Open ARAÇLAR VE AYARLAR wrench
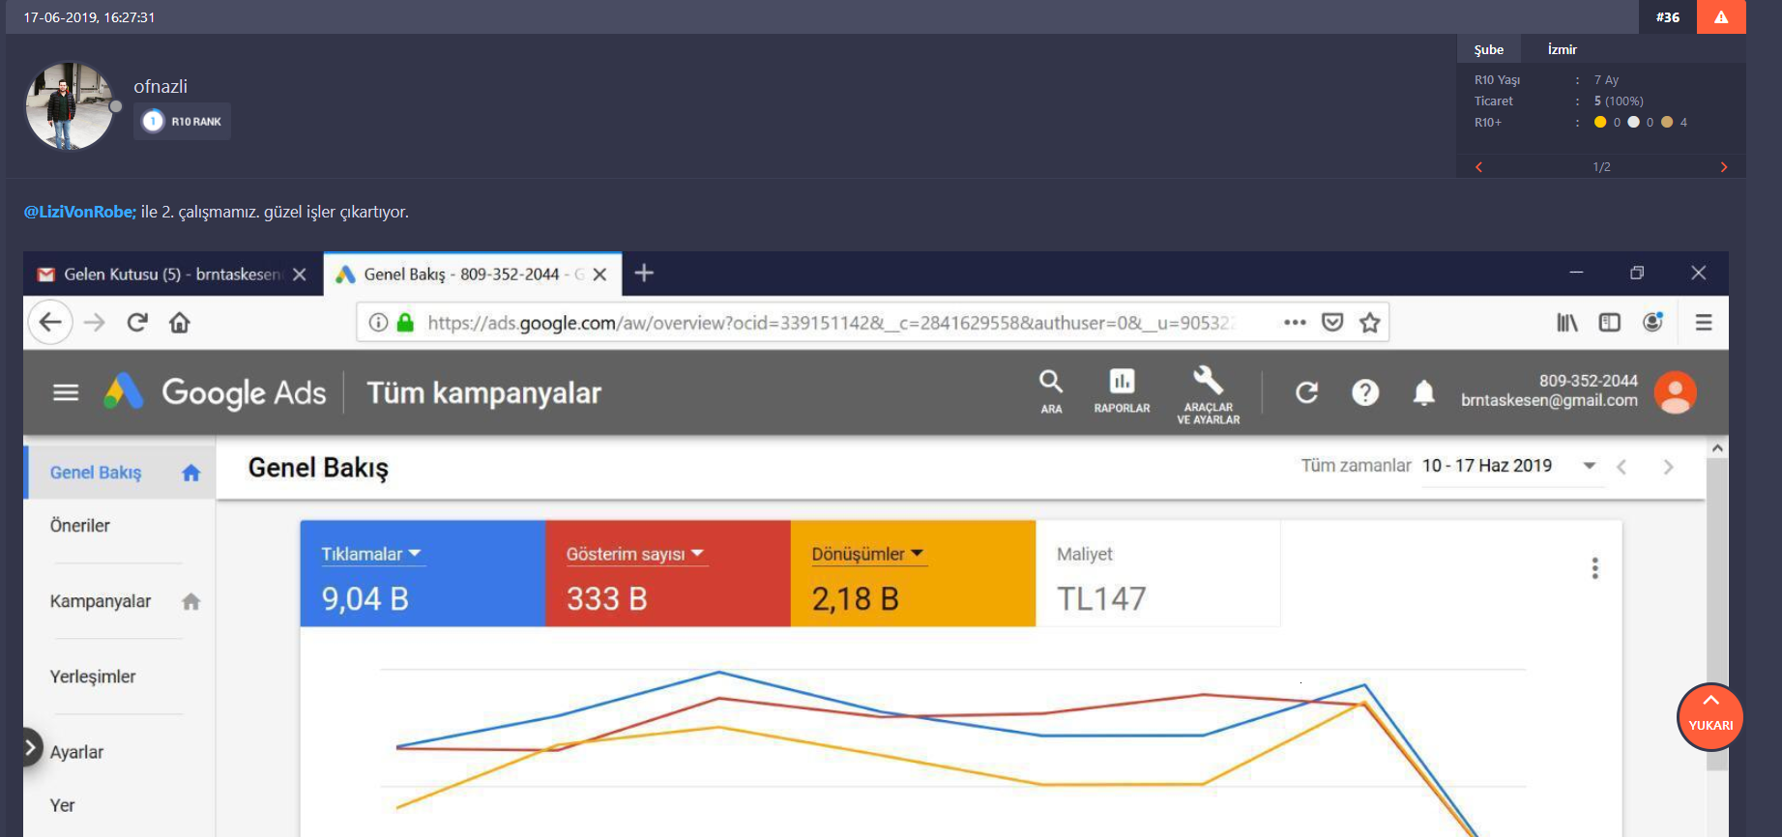 [1209, 394]
